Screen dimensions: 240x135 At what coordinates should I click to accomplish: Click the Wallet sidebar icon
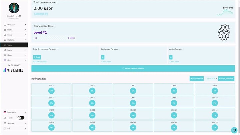point(5,30)
